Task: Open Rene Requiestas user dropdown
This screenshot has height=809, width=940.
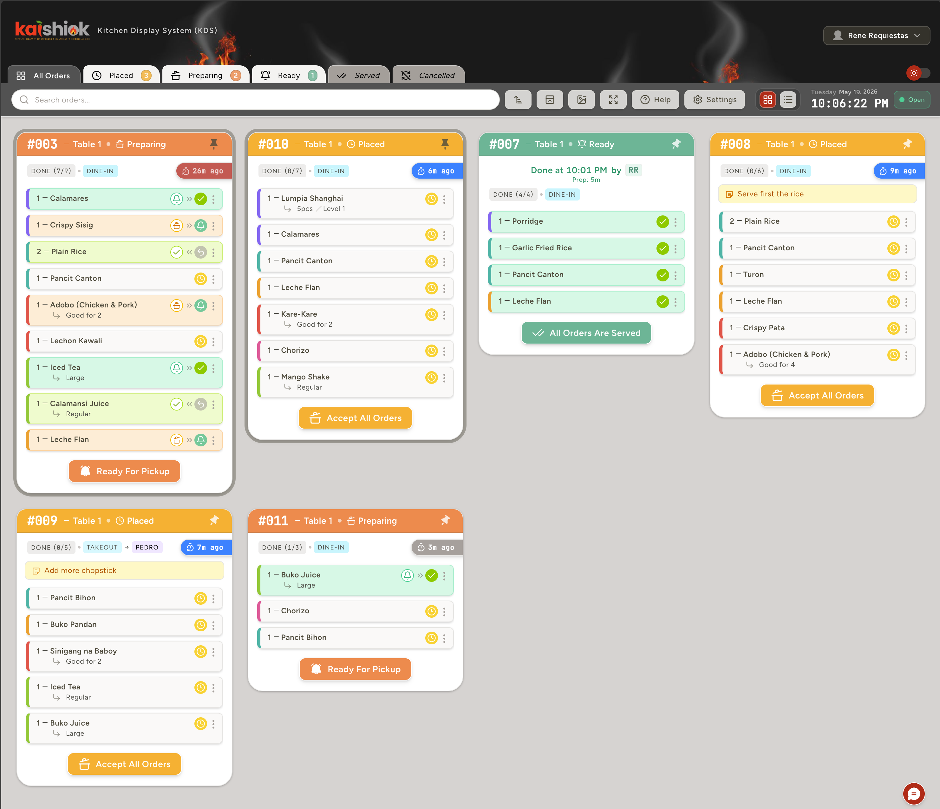Action: pyautogui.click(x=877, y=36)
